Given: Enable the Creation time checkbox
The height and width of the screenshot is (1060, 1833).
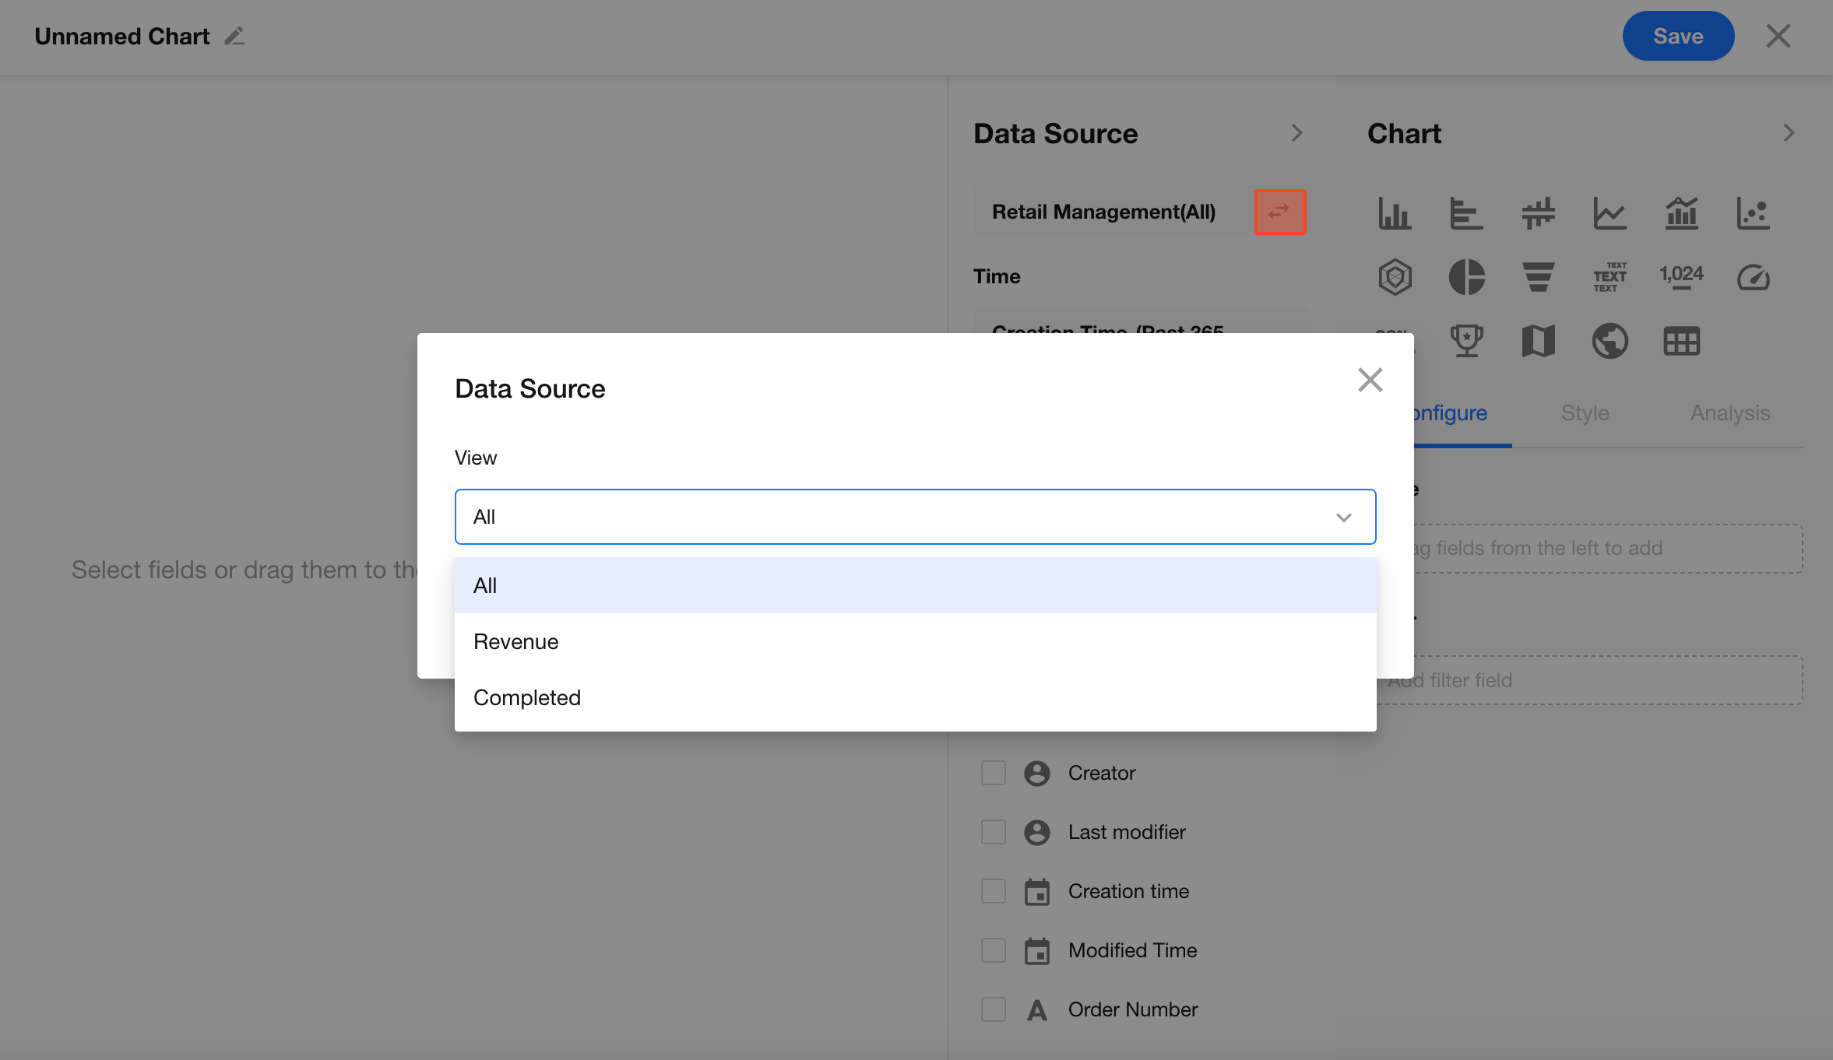Looking at the screenshot, I should pos(994,891).
